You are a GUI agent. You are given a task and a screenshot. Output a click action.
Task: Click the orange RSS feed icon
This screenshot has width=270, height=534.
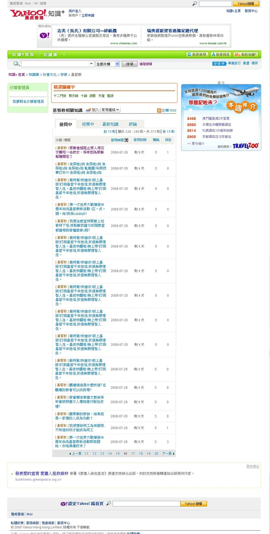[x=159, y=110]
